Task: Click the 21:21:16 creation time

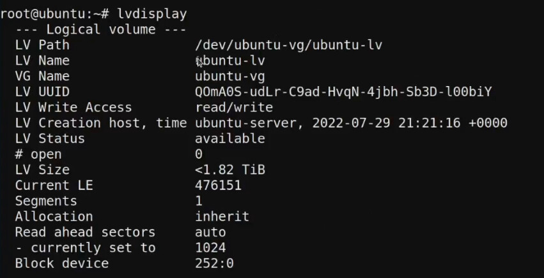Action: pyautogui.click(x=429, y=123)
